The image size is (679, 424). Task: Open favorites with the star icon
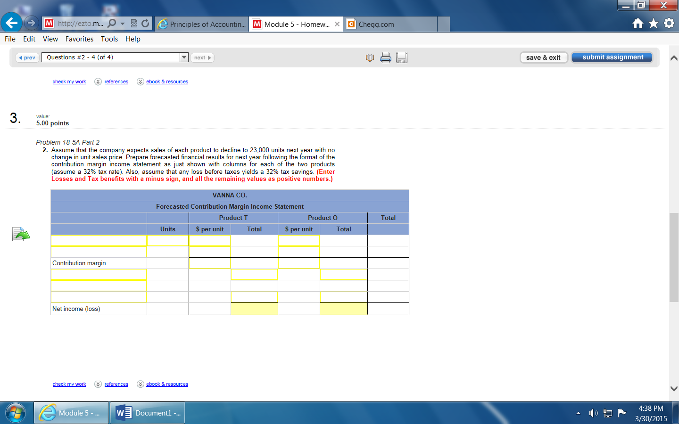coord(652,22)
